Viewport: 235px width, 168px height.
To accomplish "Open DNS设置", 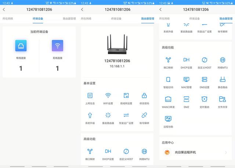I will point(205,82).
